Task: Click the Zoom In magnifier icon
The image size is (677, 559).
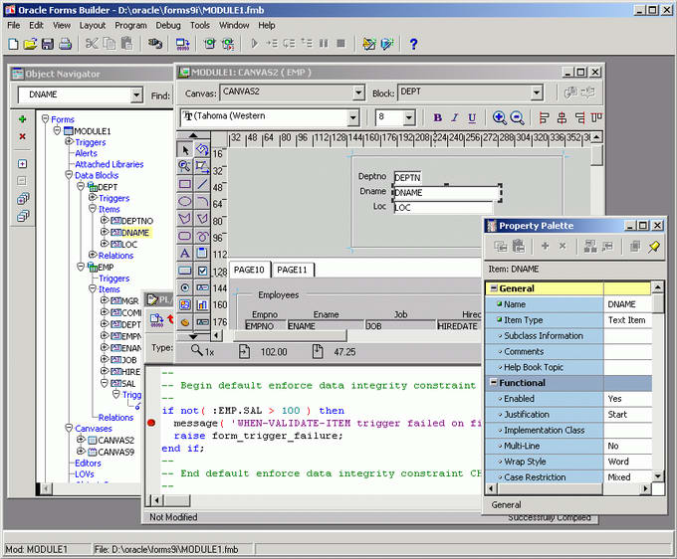Action: 499,117
